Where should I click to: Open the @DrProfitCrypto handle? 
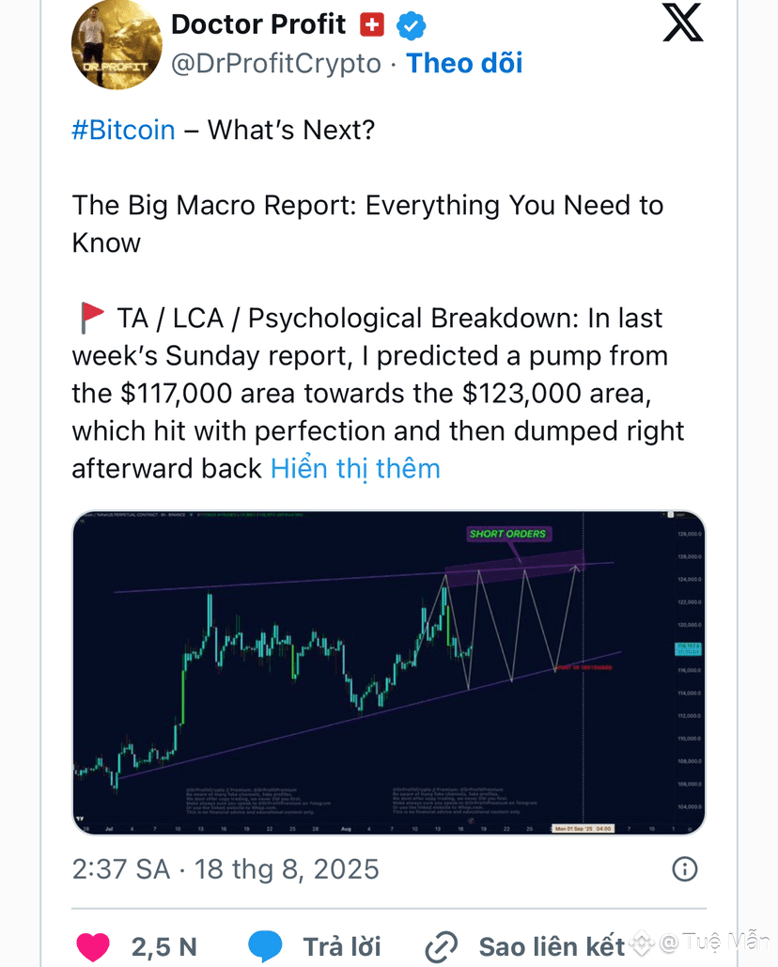tap(276, 64)
